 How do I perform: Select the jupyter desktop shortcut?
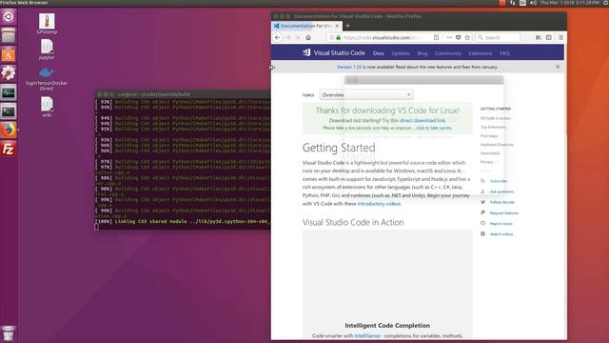point(47,50)
